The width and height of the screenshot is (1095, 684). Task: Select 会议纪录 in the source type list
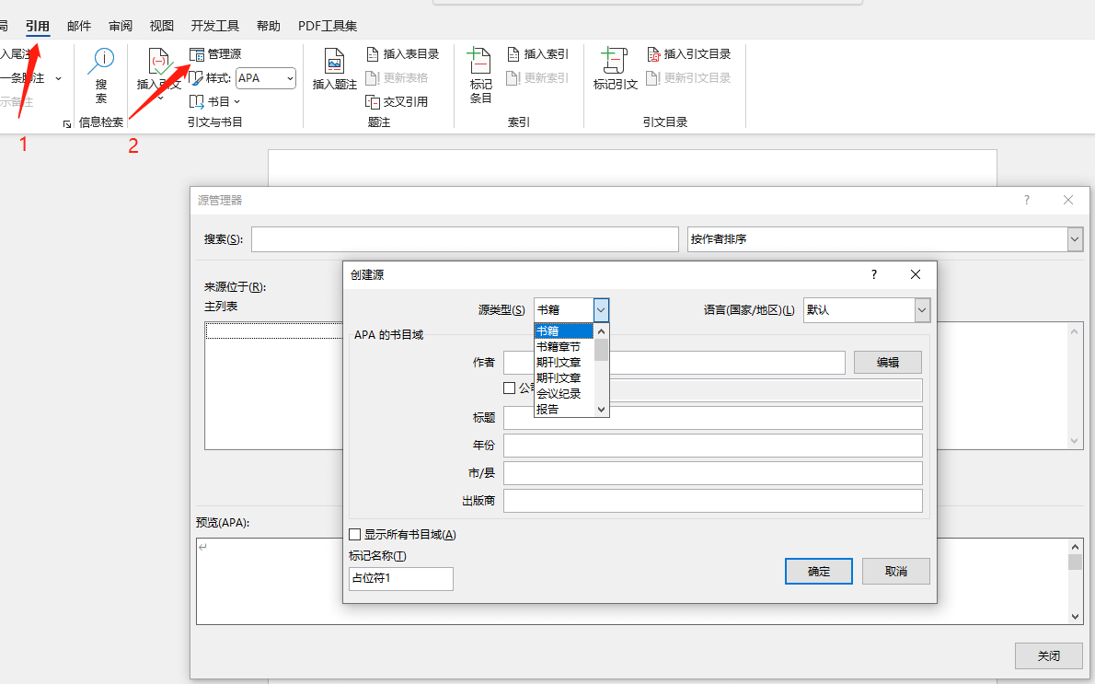tap(559, 393)
